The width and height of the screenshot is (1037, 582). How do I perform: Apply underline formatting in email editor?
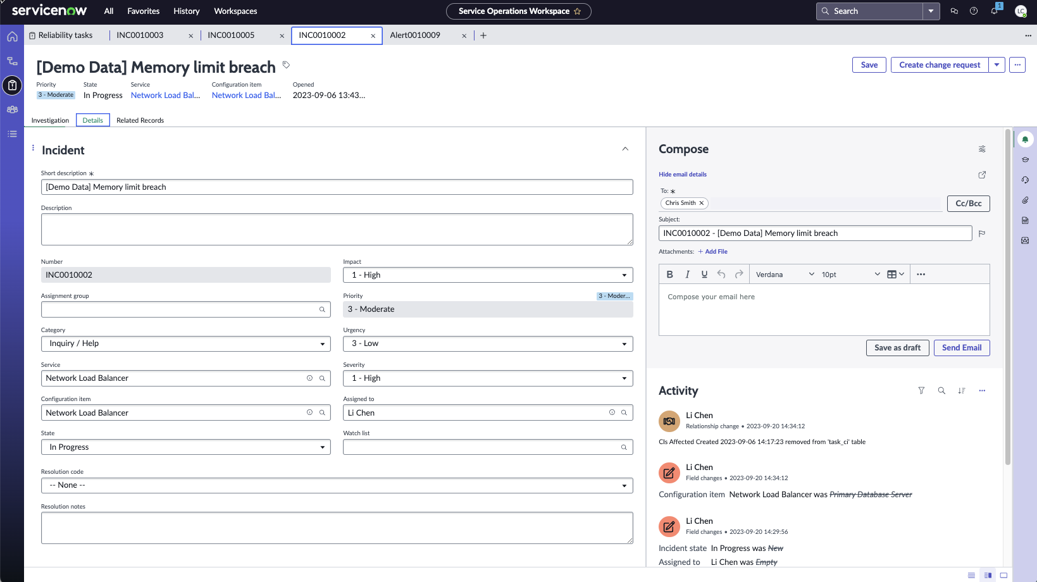pyautogui.click(x=704, y=275)
